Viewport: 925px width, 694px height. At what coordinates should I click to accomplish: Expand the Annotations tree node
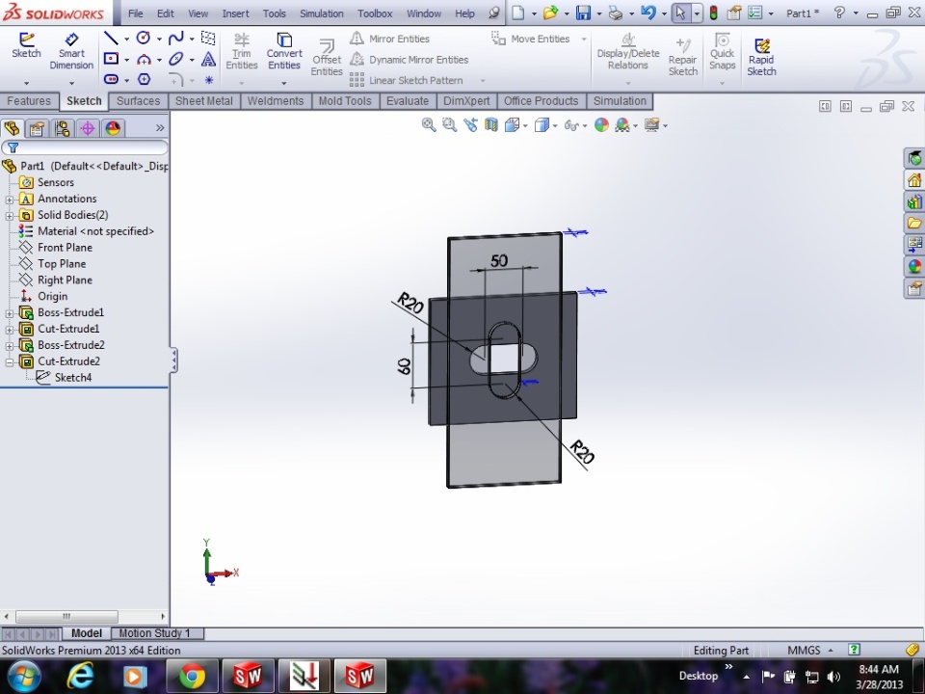[x=9, y=200]
